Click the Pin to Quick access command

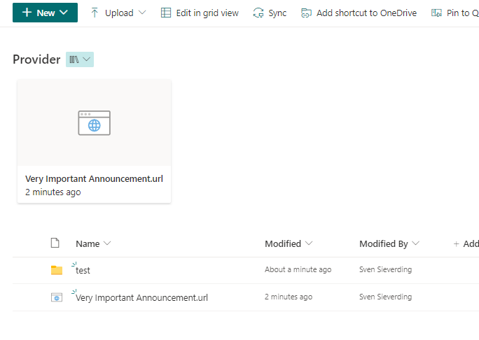pyautogui.click(x=455, y=13)
